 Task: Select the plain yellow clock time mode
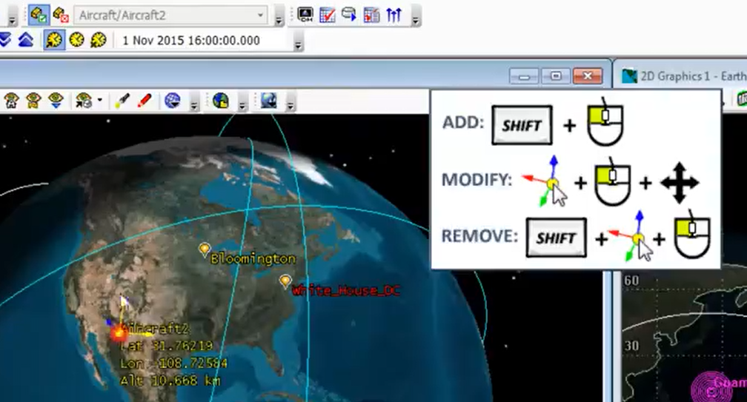[76, 39]
